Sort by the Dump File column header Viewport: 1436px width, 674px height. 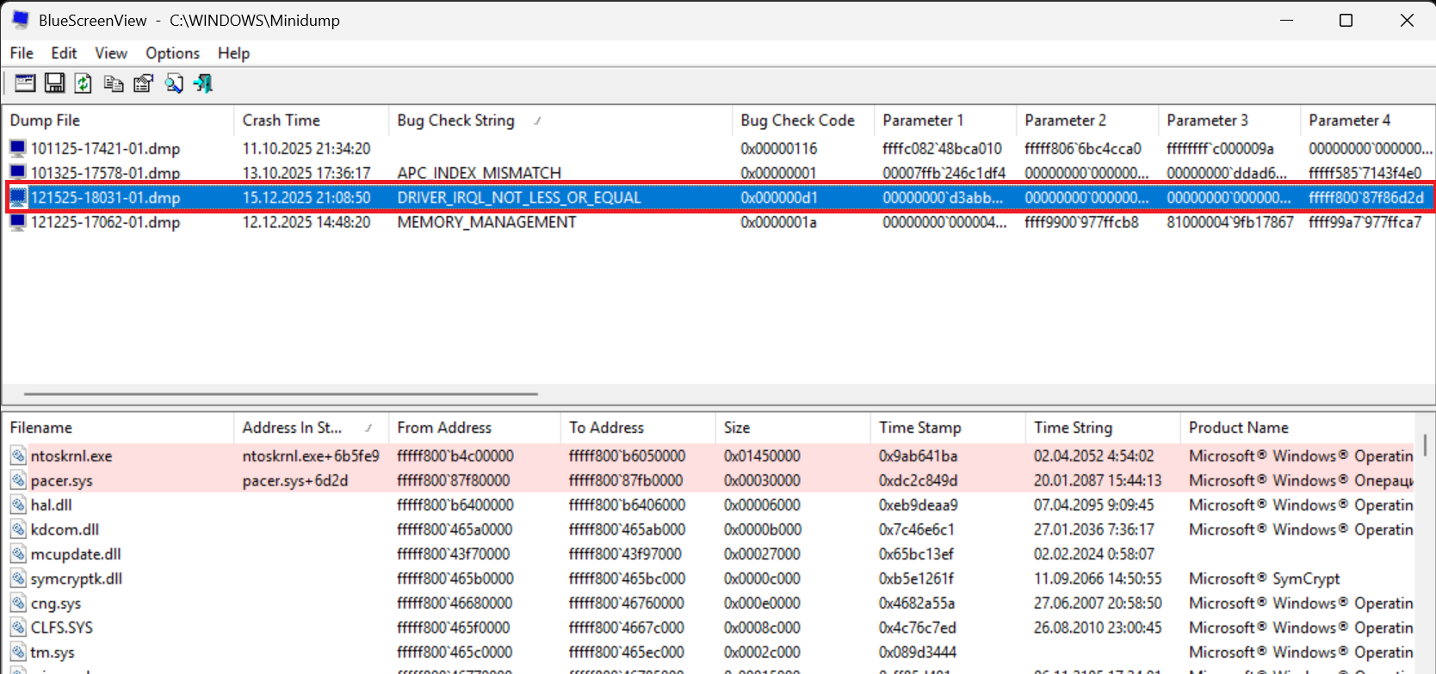[118, 121]
